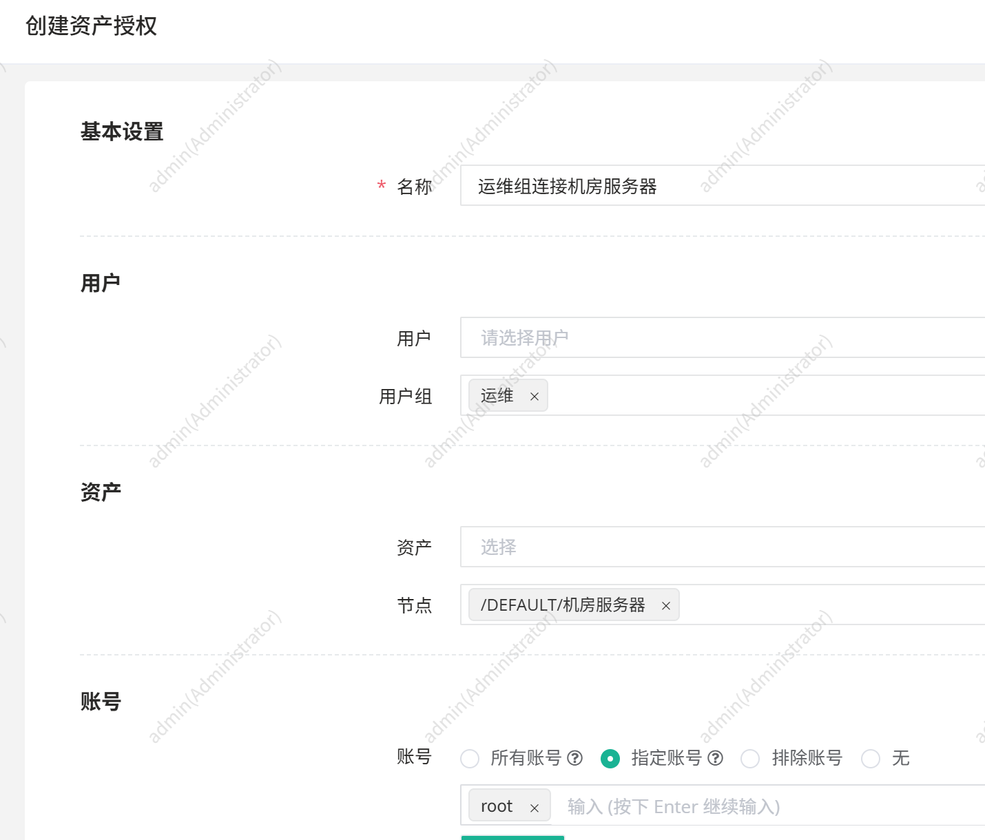Open the 用户 selection dropdown
The image size is (985, 840).
coord(723,337)
